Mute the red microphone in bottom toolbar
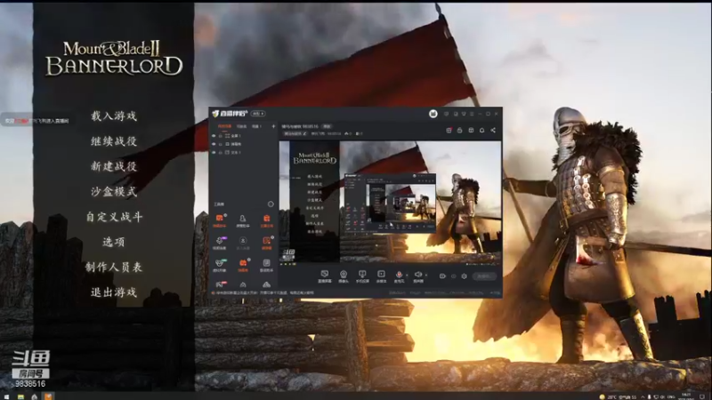 [399, 276]
